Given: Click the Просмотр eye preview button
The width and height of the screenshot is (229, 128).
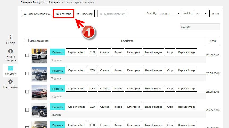Looking at the screenshot, I should click(84, 14).
